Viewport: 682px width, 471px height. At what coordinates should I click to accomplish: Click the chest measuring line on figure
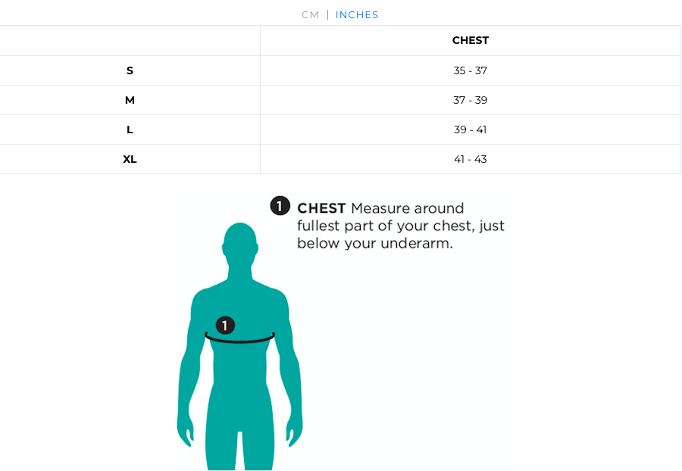click(x=239, y=338)
